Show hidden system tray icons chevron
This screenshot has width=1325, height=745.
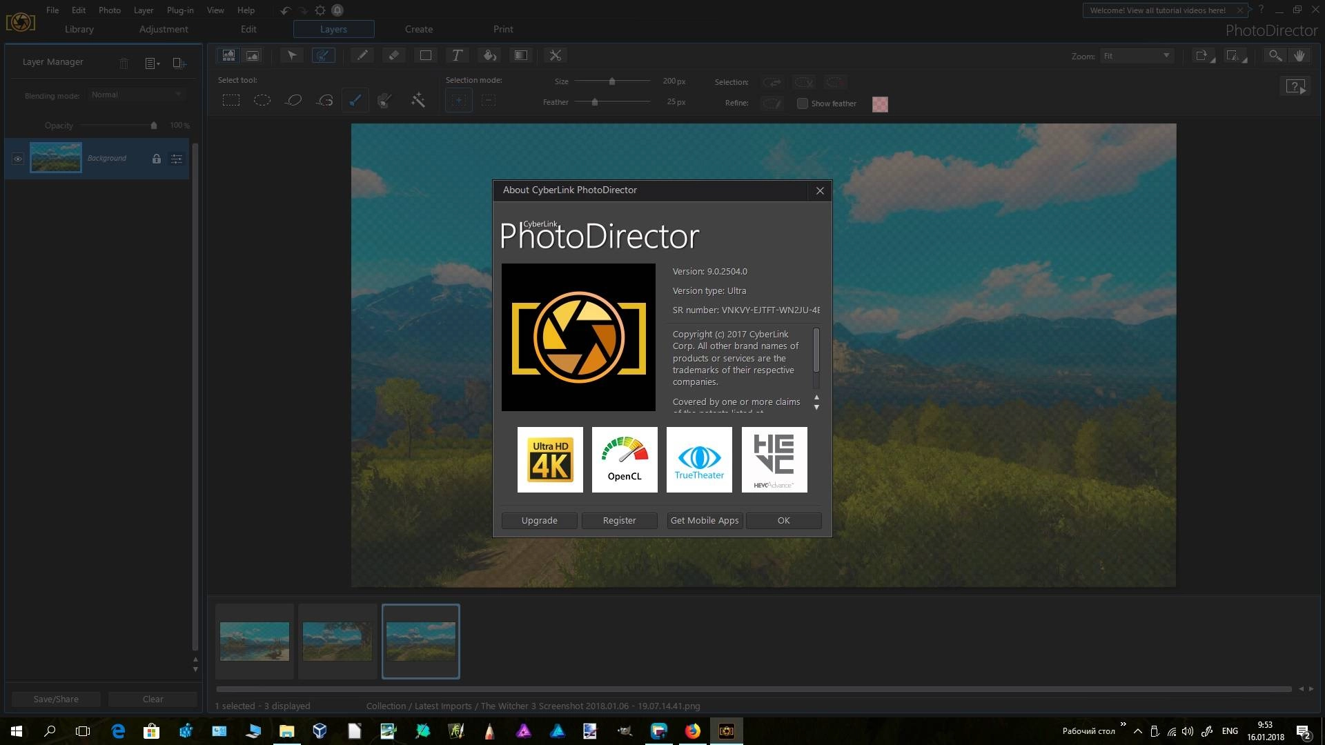1138,731
